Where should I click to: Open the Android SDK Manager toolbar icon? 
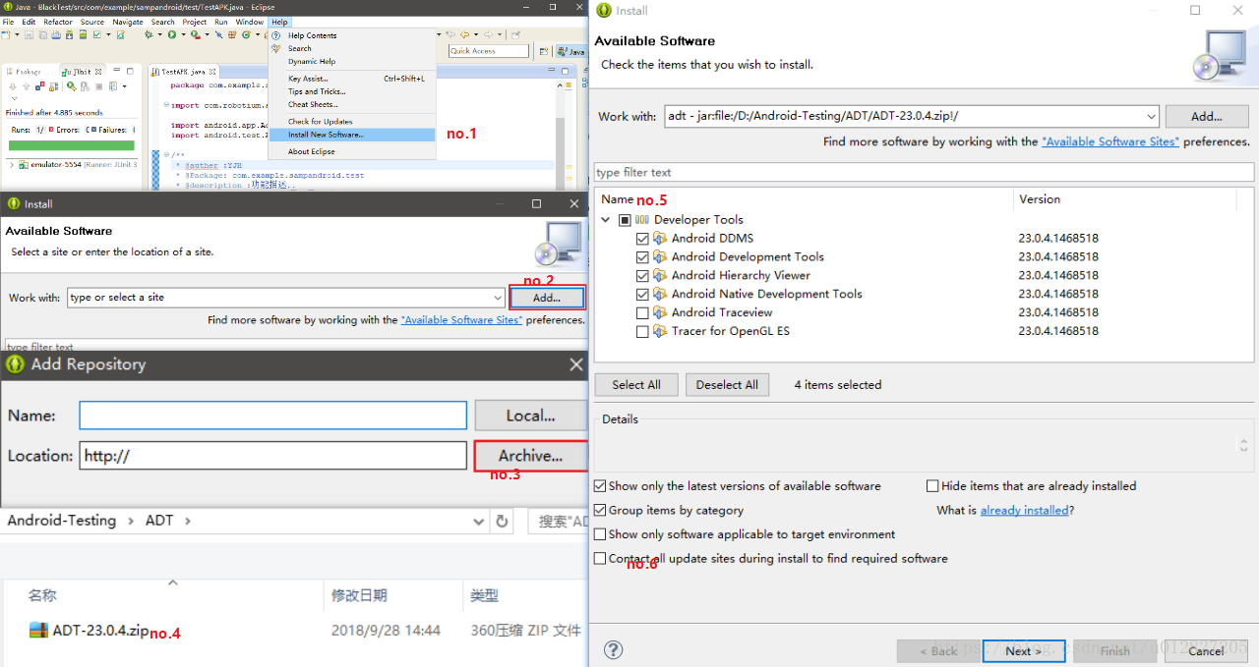pyautogui.click(x=69, y=34)
